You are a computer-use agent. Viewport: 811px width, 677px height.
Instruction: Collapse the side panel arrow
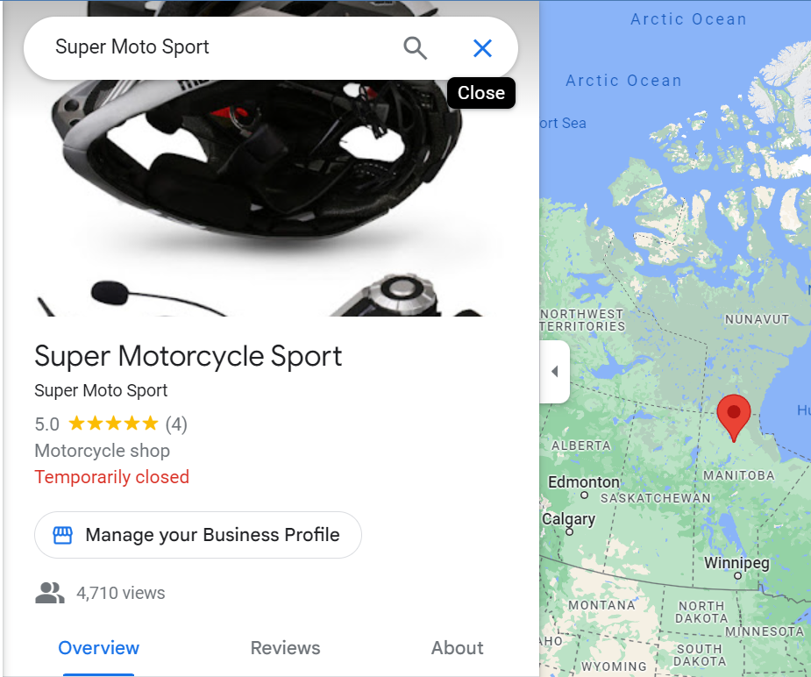(x=554, y=371)
